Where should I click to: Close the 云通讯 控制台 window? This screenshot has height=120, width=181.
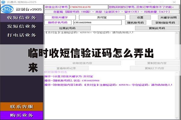pos(174,2)
